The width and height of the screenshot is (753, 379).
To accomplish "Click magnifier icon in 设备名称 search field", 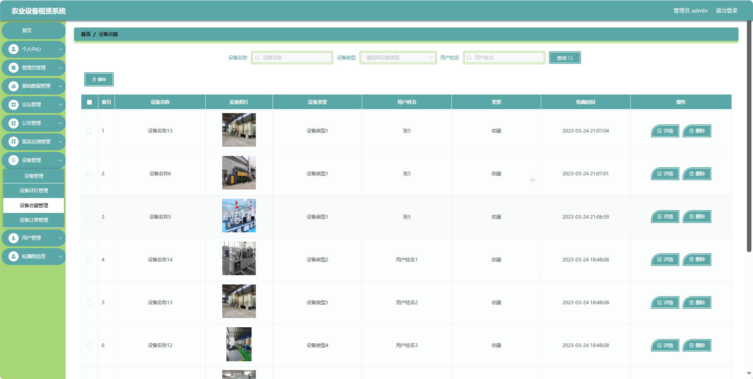I will pyautogui.click(x=257, y=58).
